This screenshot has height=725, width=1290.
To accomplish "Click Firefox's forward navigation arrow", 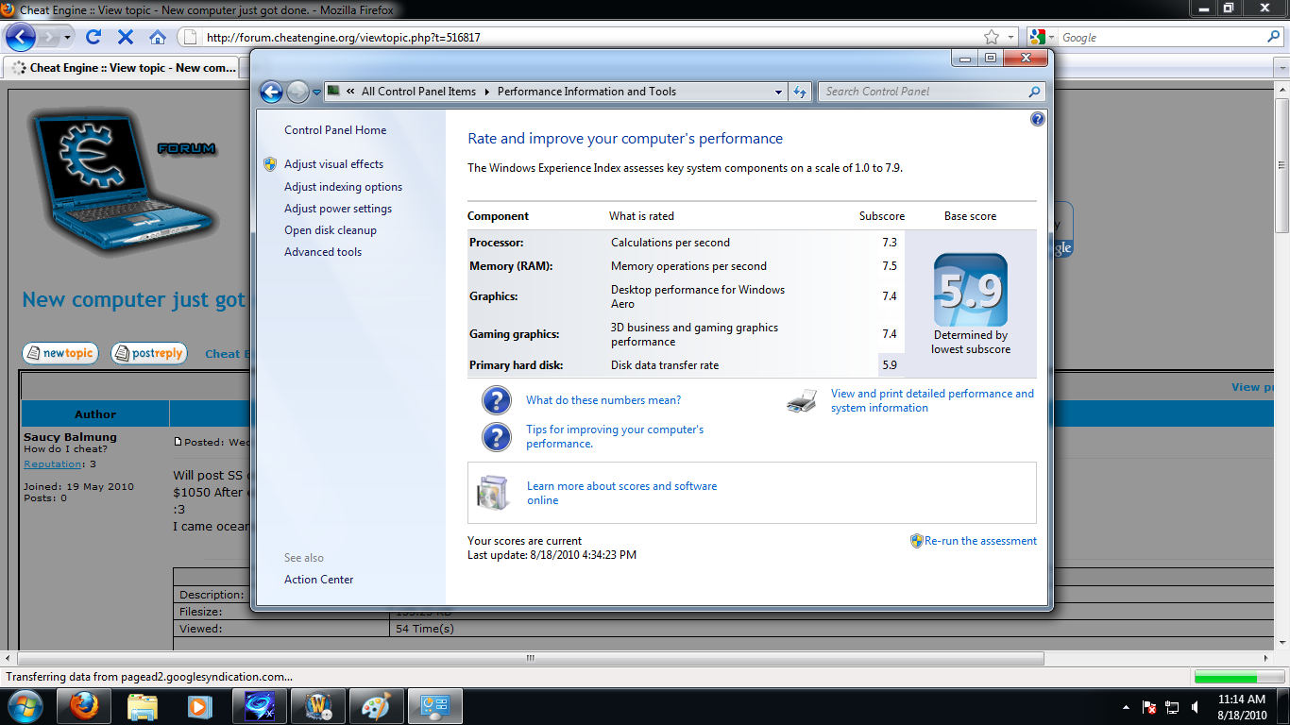I will pyautogui.click(x=48, y=38).
